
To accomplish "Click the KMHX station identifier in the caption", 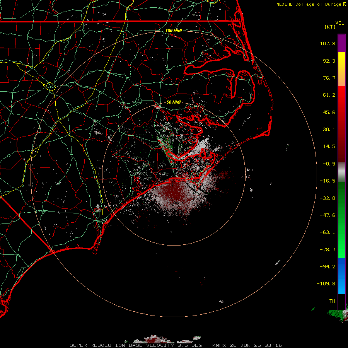I will (x=219, y=345).
